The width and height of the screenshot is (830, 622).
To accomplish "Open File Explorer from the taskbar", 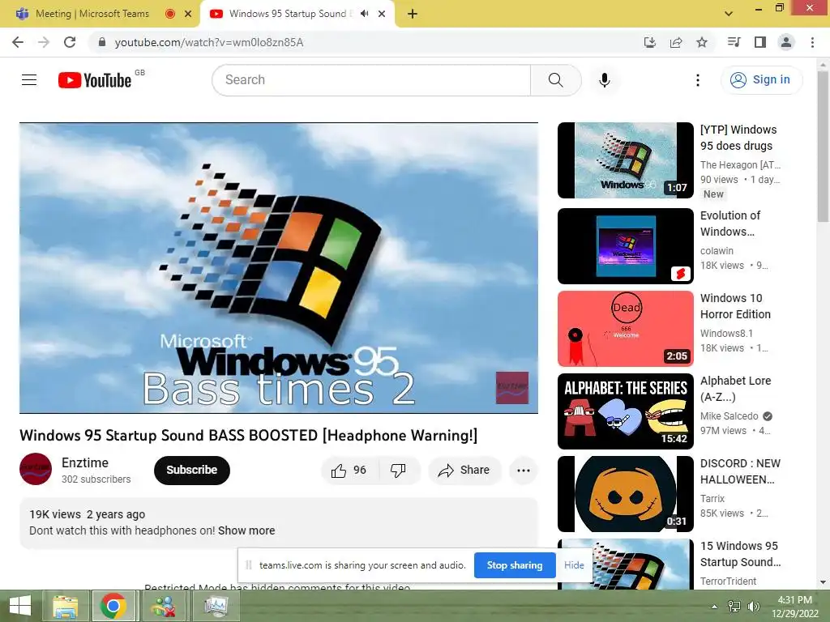I will point(65,606).
